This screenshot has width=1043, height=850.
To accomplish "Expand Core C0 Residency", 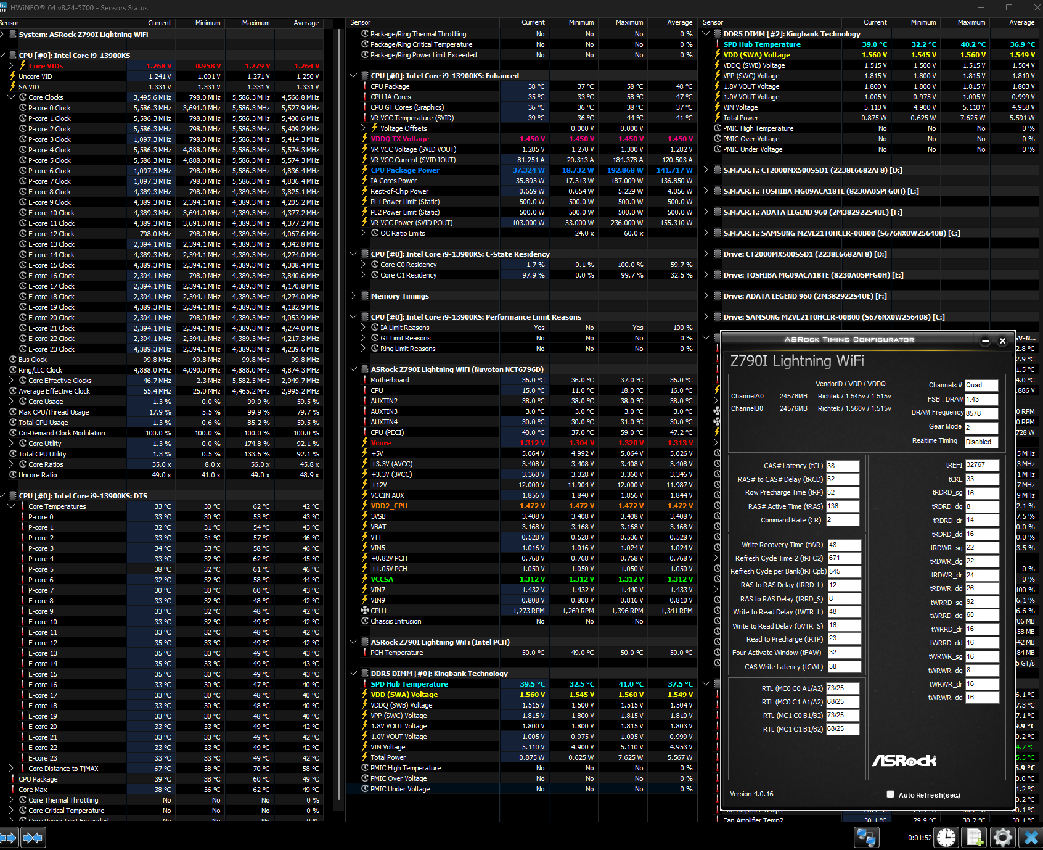I will click(x=364, y=265).
